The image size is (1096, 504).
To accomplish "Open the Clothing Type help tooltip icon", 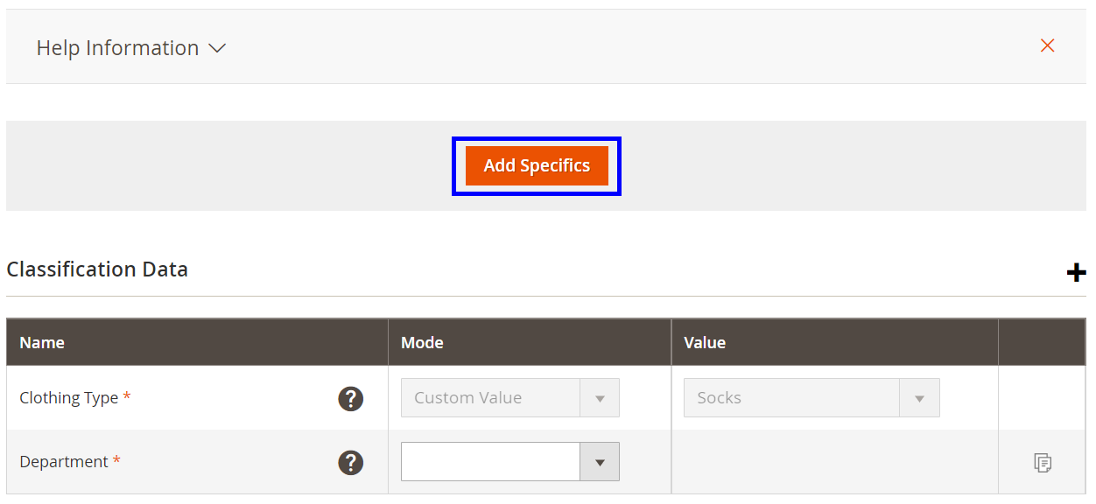I will (x=350, y=398).
